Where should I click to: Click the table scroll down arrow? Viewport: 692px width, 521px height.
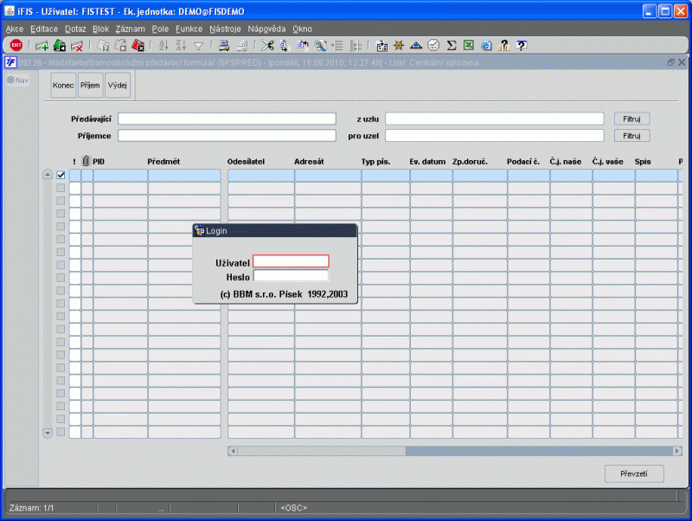[x=48, y=433]
